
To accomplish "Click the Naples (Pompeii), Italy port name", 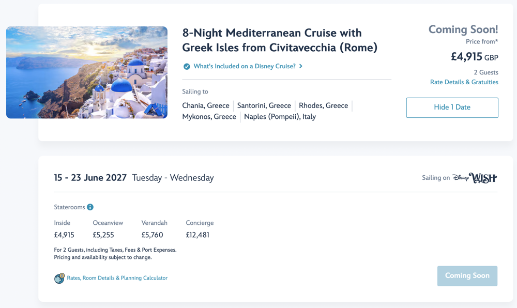I will pos(280,117).
